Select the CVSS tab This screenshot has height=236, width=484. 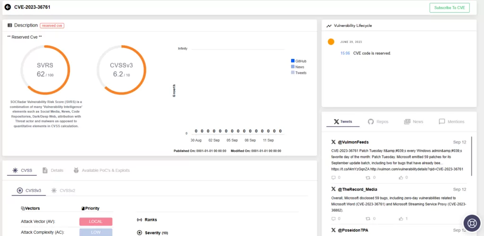(x=22, y=170)
